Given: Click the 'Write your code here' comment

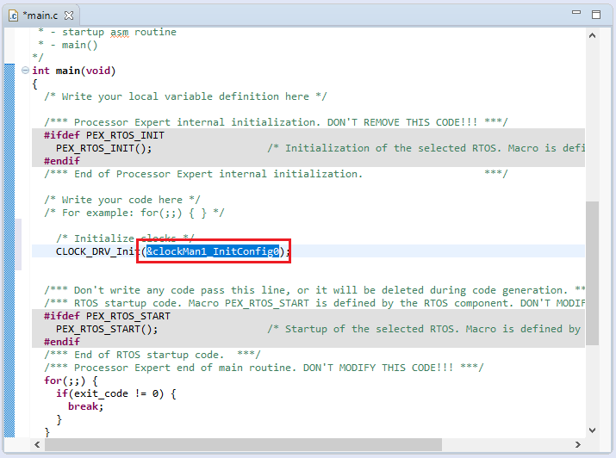Looking at the screenshot, I should [x=122, y=200].
